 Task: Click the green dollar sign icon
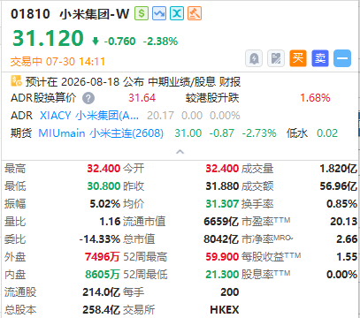(142, 13)
